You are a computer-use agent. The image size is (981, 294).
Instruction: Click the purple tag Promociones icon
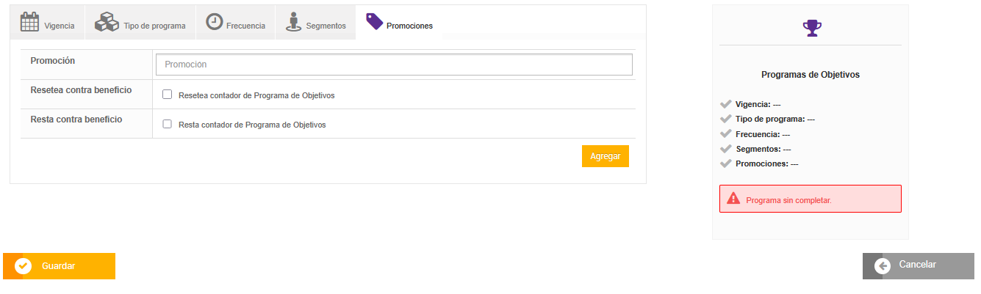tap(375, 21)
